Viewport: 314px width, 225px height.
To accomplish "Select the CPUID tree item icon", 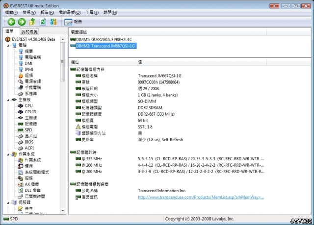I will [x=21, y=112].
